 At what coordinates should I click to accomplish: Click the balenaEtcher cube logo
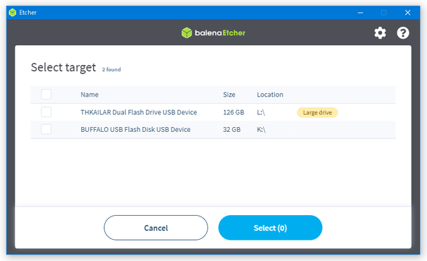coord(187,32)
